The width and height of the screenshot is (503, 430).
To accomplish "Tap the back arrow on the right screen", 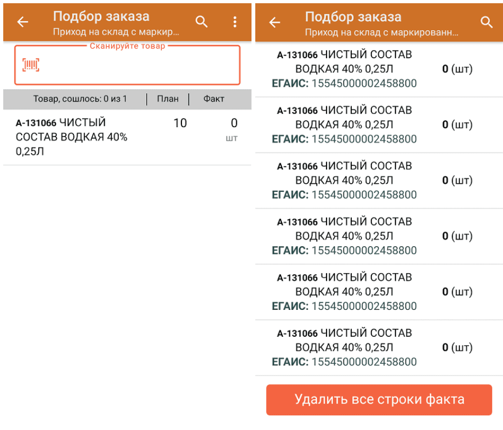I will pos(274,22).
